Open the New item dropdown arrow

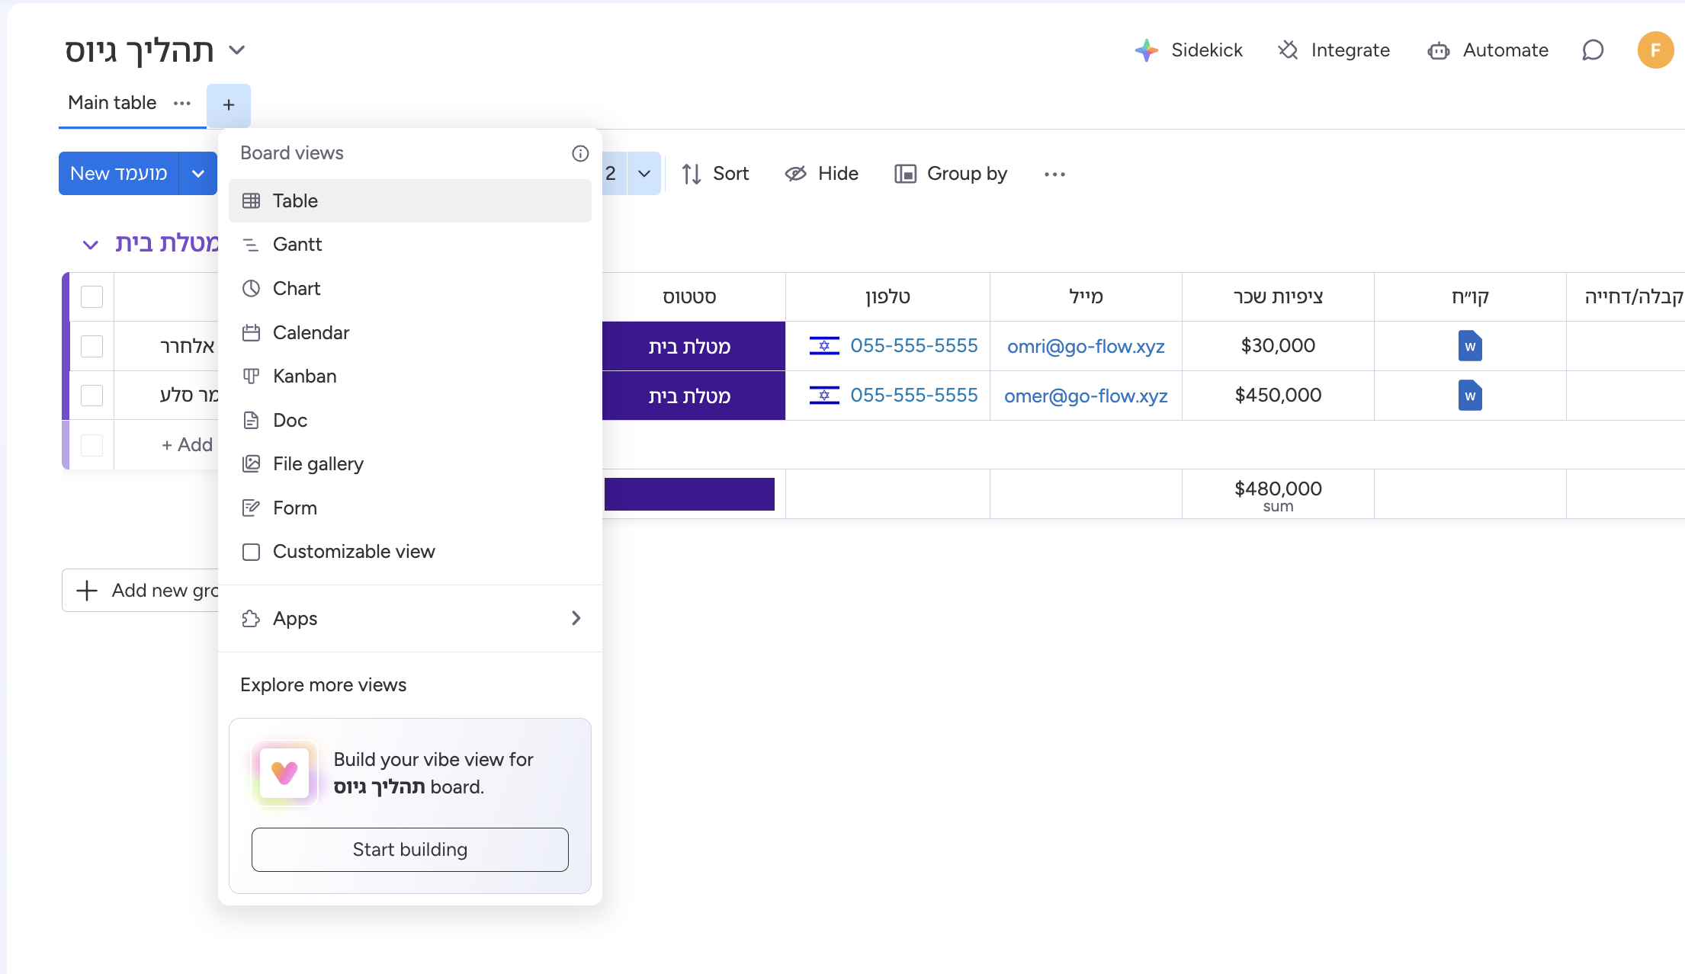[198, 174]
